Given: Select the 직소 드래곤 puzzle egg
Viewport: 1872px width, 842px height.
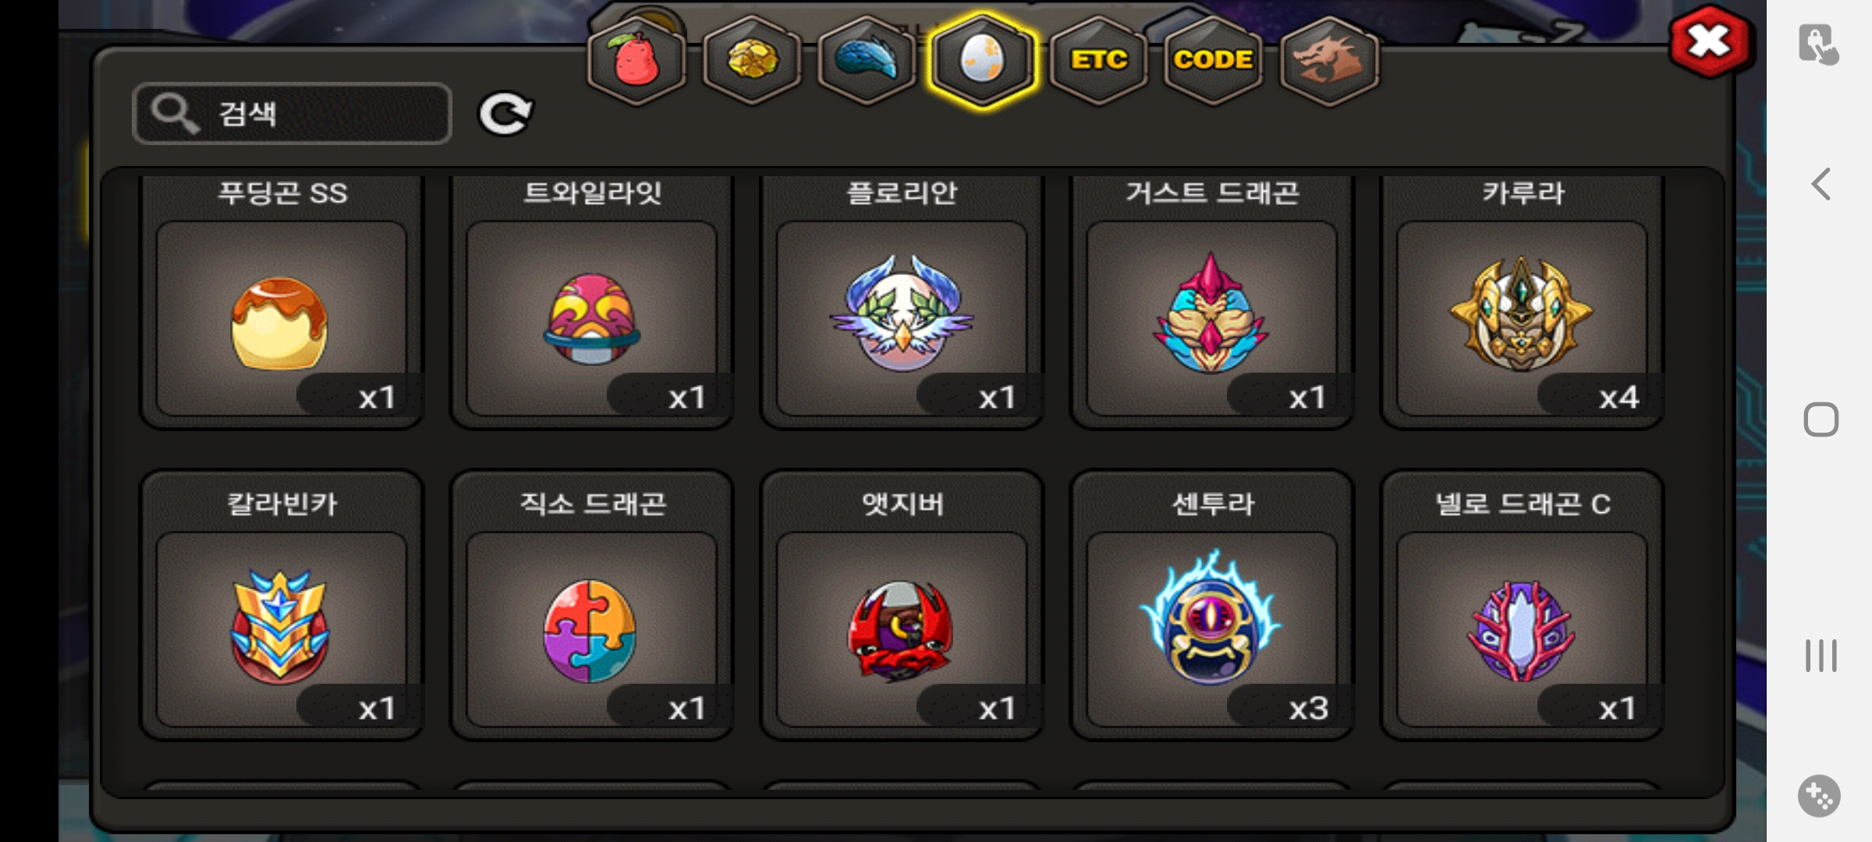Looking at the screenshot, I should pos(592,605).
